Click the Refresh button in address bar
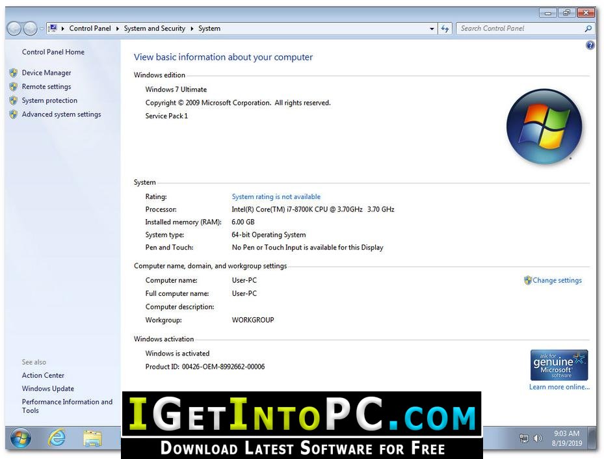The height and width of the screenshot is (459, 604). pyautogui.click(x=445, y=29)
